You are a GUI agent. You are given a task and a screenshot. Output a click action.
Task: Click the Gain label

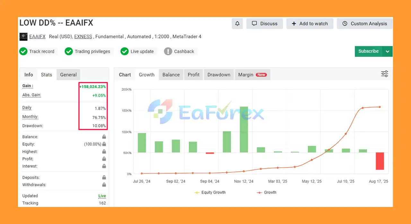(x=28, y=86)
